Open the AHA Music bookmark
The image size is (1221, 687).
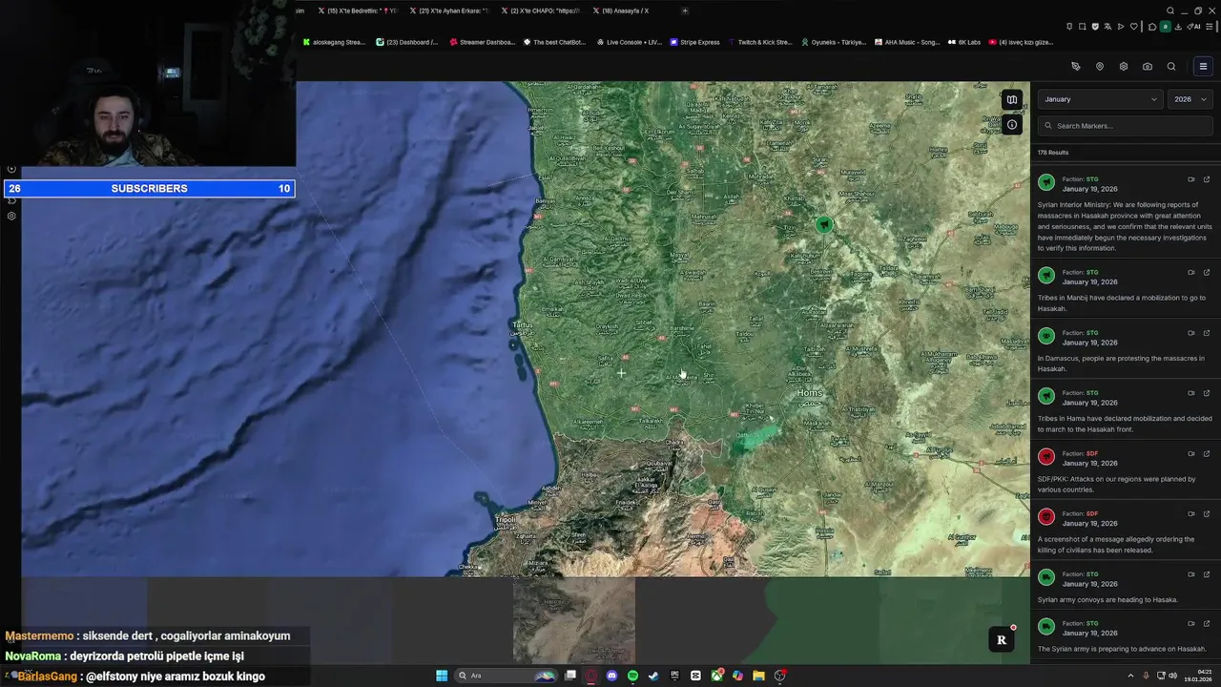[x=907, y=42]
